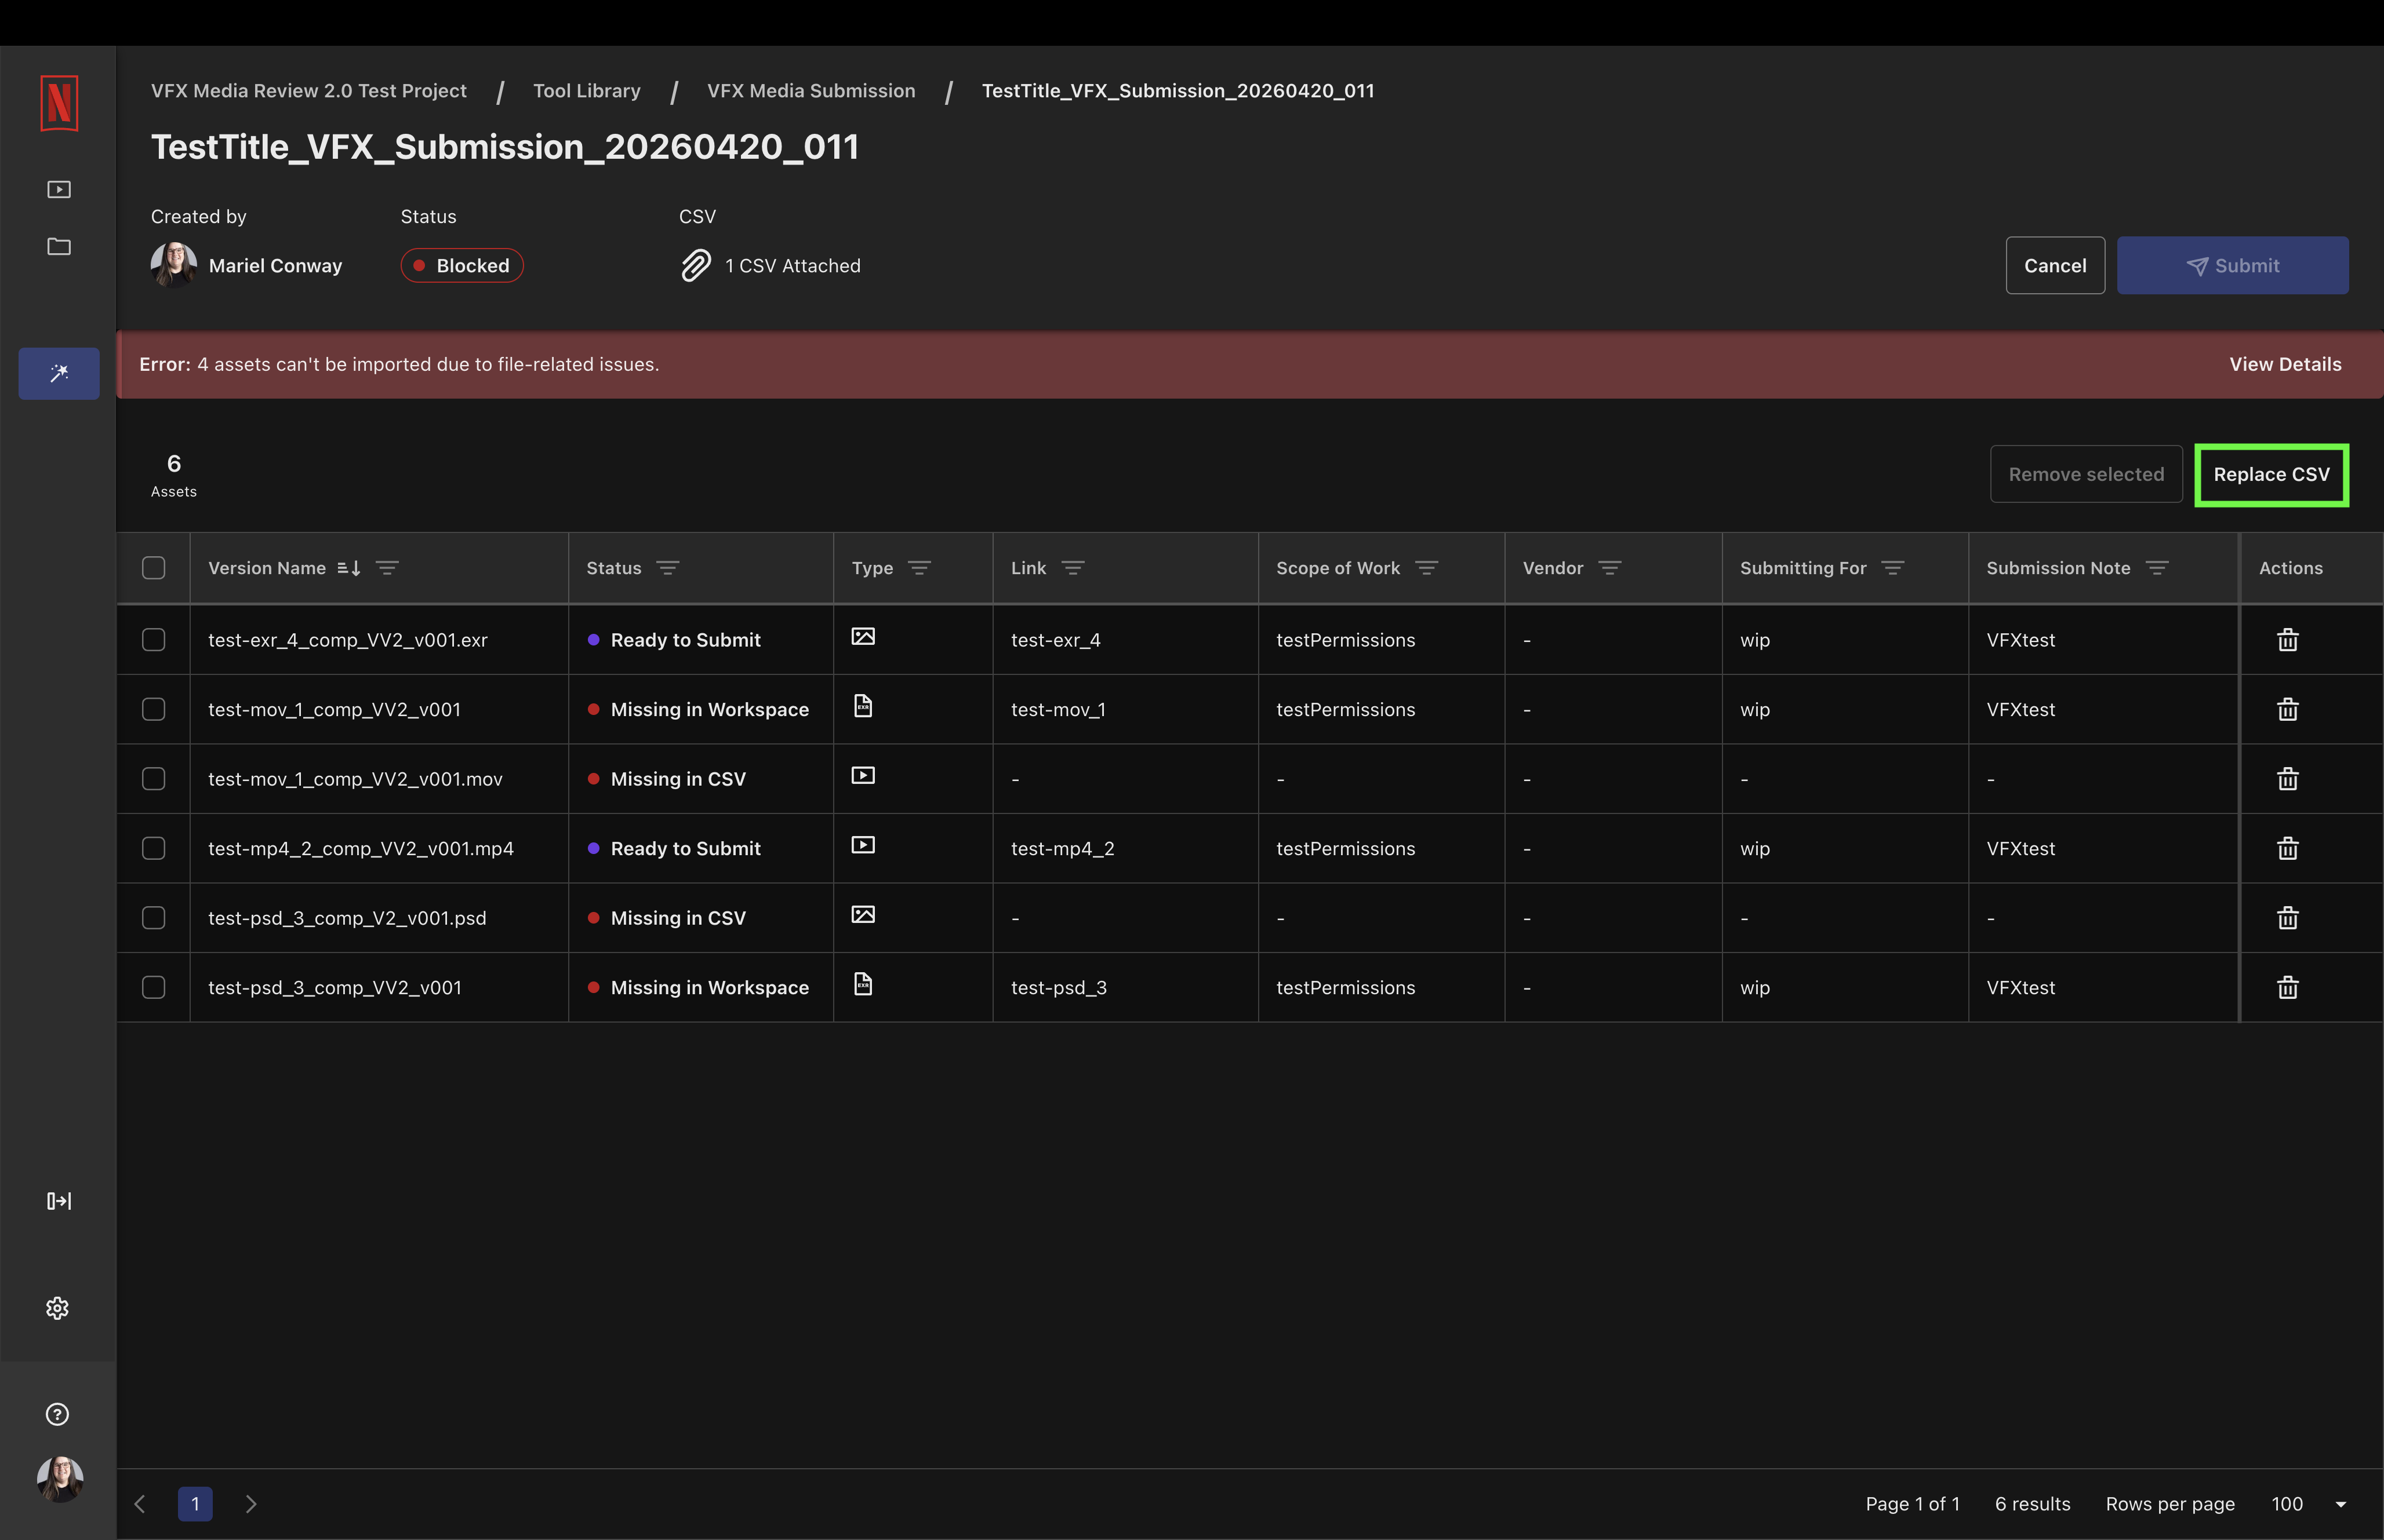The height and width of the screenshot is (1540, 2384).
Task: Check the test-mov_1_comp_VV2_v001 row checkbox
Action: (153, 709)
